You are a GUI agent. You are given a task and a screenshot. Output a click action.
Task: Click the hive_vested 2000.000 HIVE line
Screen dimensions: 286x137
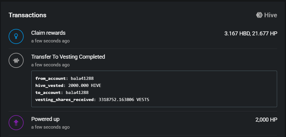click(68, 85)
